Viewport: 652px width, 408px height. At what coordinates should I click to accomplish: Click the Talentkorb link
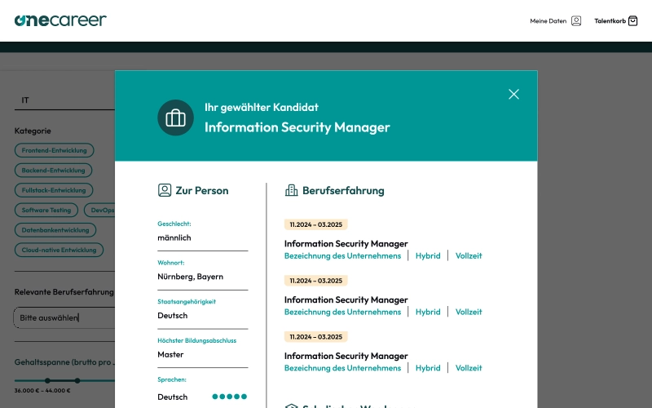pyautogui.click(x=610, y=21)
